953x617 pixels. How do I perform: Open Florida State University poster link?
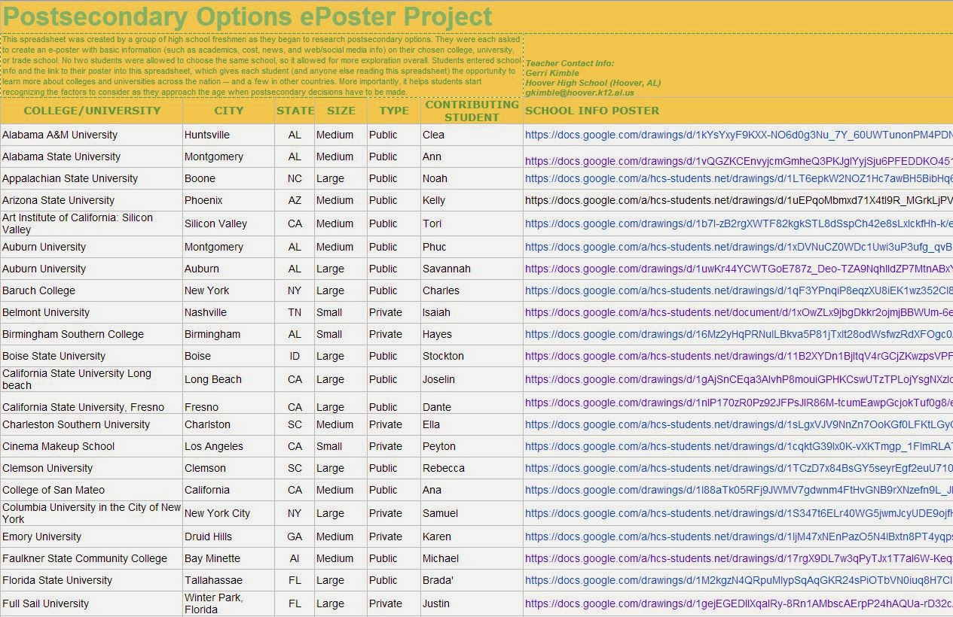[738, 580]
